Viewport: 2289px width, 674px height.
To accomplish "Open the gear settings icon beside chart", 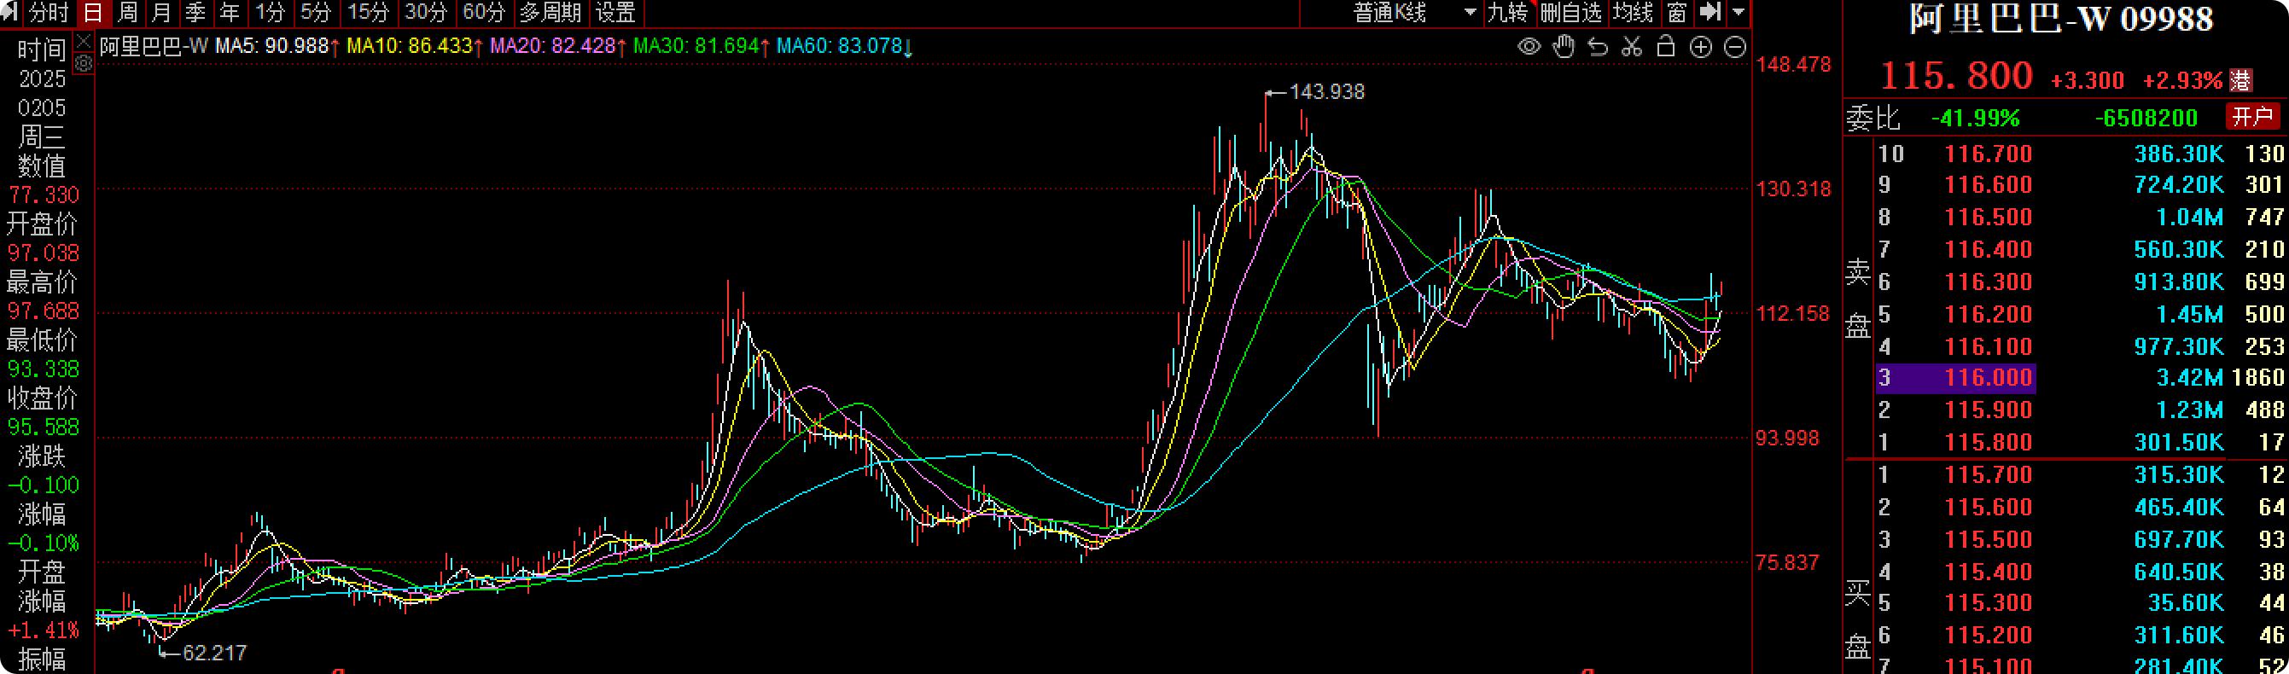I will point(84,63).
